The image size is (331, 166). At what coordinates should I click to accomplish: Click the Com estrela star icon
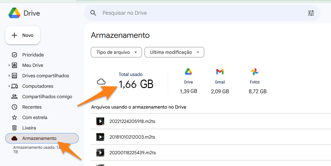tap(14, 117)
